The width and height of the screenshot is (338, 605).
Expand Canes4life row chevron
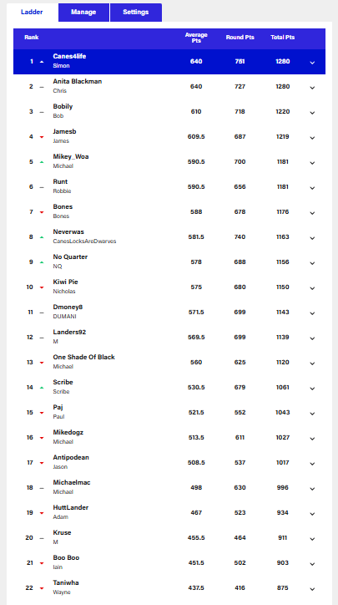312,63
